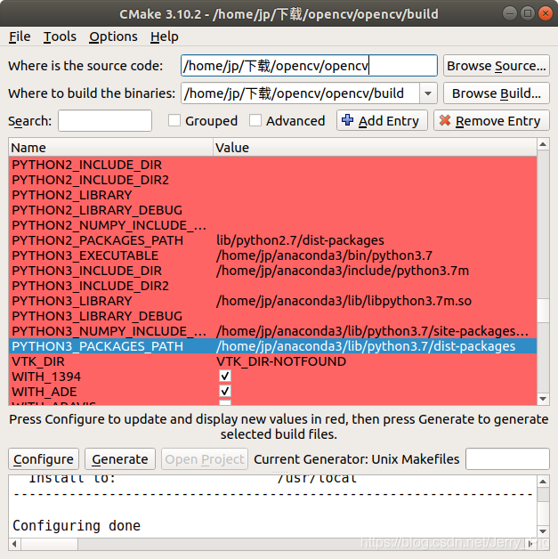This screenshot has width=558, height=559.
Task: Select the PYTHON3_EXECUTABLE entry
Action: (85, 255)
